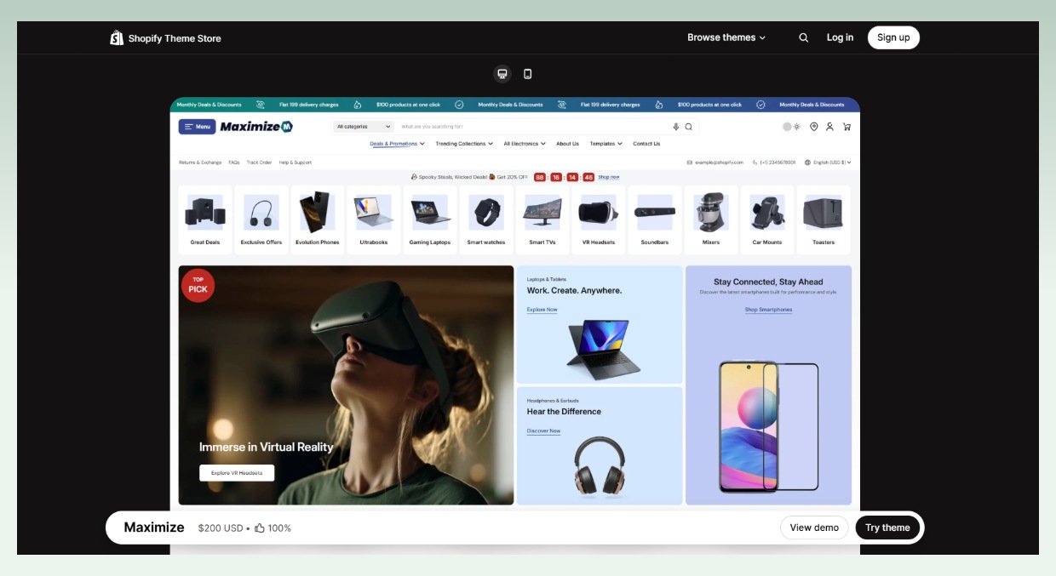Open the account user icon
Screen dimensions: 1056x576
[829, 127]
